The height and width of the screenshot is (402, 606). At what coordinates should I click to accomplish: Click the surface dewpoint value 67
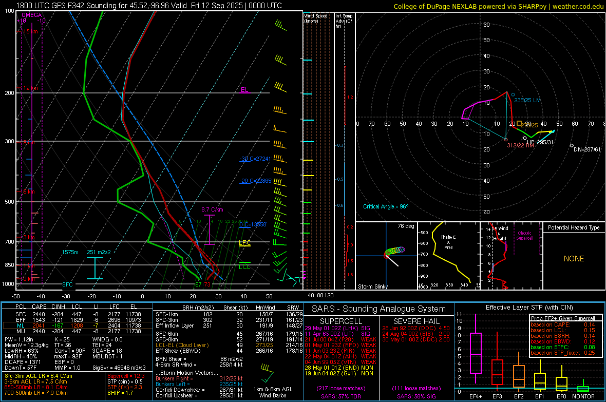[198, 284]
